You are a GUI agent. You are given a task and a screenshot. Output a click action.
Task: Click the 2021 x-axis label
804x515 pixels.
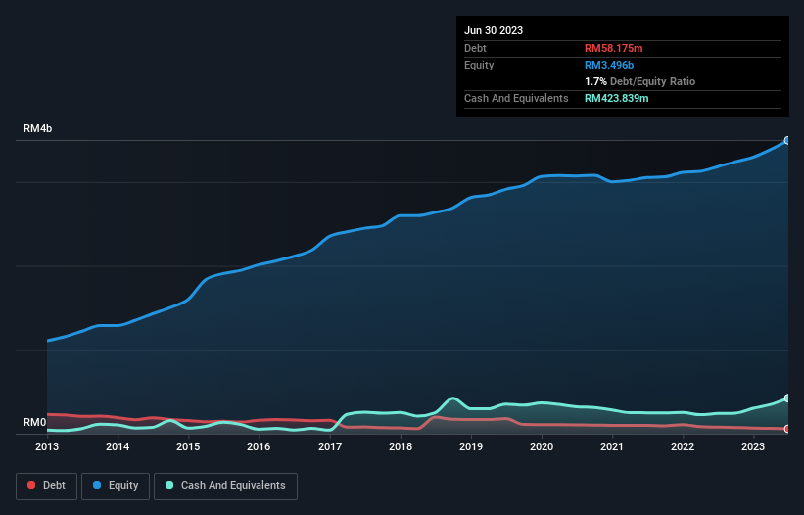pos(612,446)
